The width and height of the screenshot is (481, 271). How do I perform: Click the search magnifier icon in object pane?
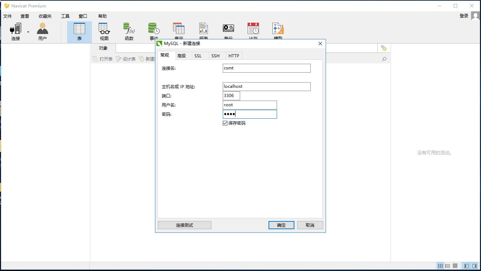click(x=384, y=59)
